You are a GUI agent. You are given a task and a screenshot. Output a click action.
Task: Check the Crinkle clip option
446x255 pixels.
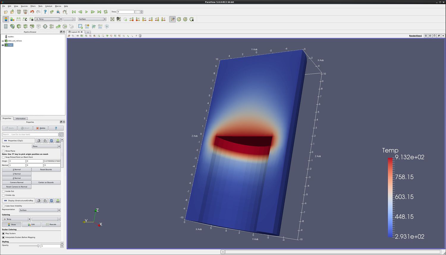tap(3, 195)
